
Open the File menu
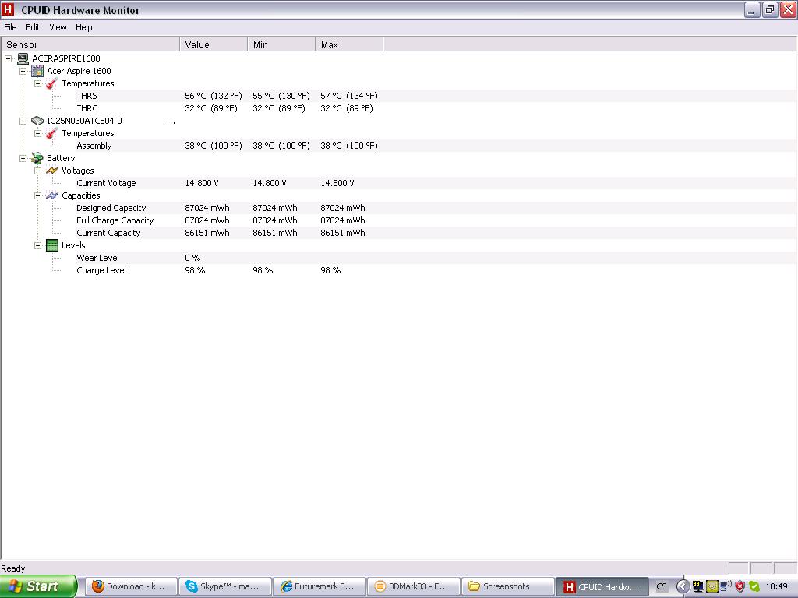coord(10,27)
